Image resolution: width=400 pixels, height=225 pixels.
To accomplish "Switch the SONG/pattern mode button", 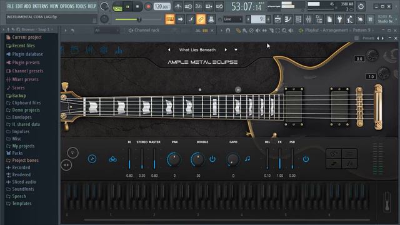I will click(117, 7).
